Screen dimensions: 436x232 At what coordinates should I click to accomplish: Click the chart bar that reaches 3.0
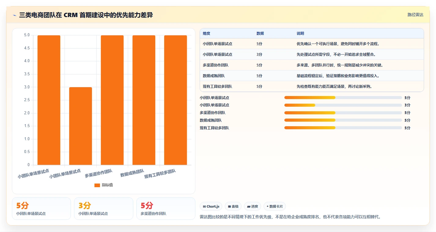tap(80, 126)
